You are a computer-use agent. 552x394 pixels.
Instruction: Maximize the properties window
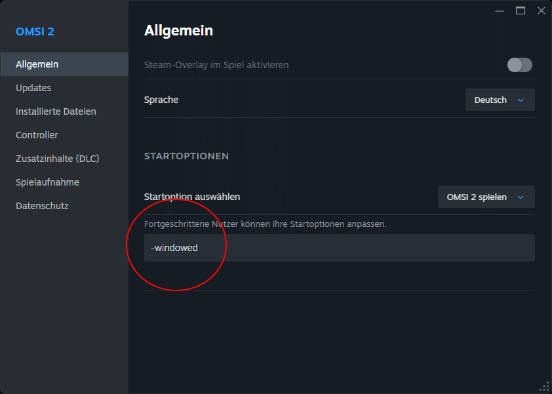tap(521, 10)
